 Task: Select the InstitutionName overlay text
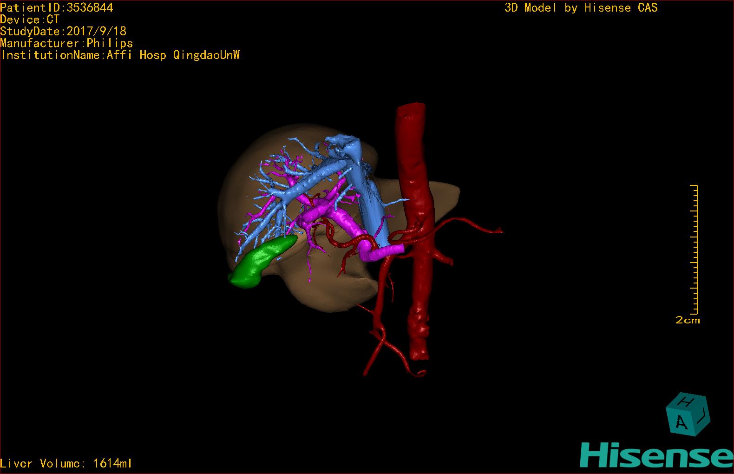120,55
